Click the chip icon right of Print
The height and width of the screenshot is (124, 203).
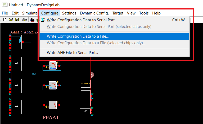[x=32, y=20]
